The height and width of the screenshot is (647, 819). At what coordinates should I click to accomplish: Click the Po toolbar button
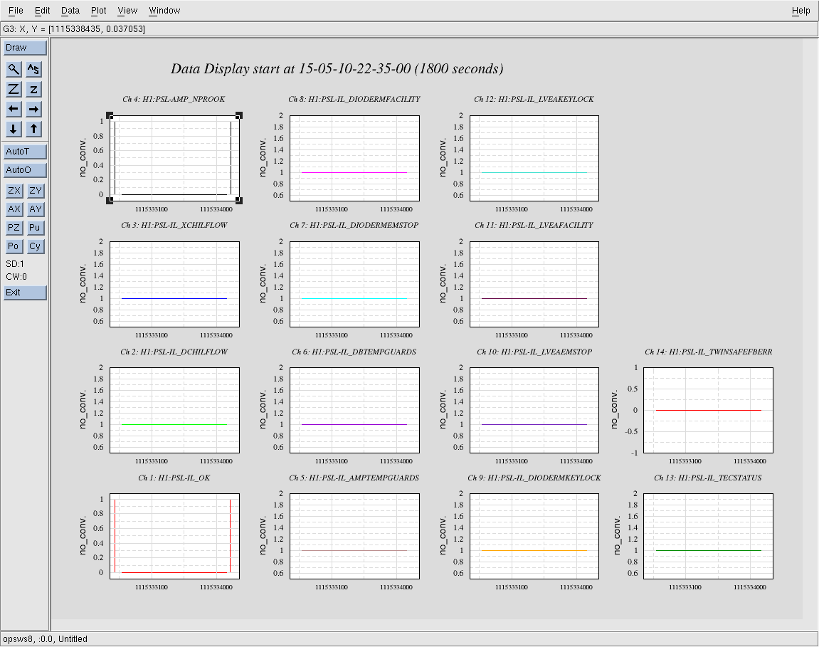click(14, 246)
